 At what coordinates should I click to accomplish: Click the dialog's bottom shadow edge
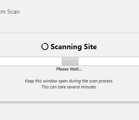click(x=69, y=102)
